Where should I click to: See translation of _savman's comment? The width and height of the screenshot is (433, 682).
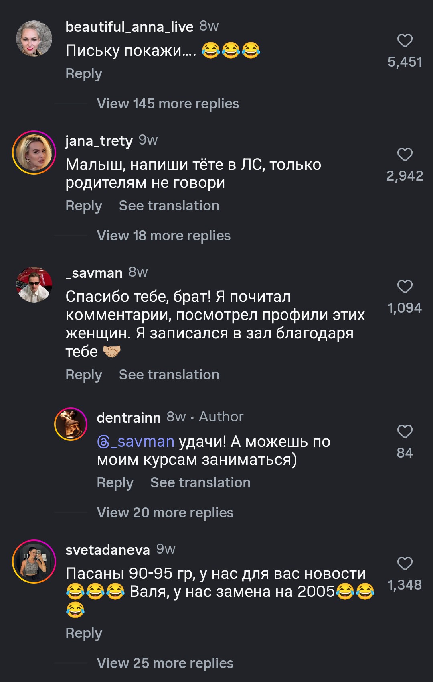tap(169, 375)
